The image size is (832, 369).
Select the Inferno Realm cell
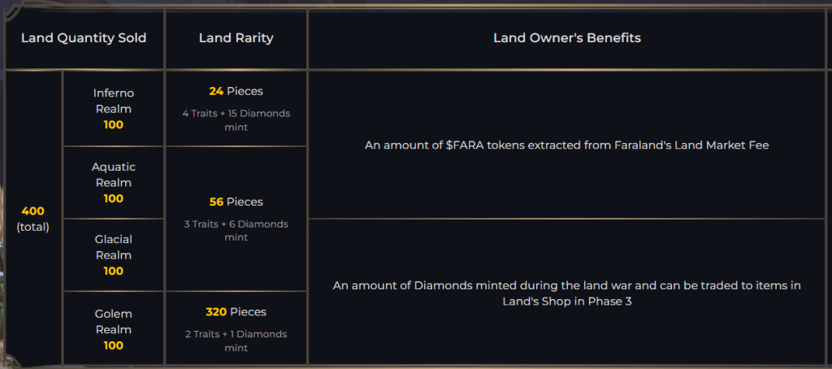[x=113, y=101]
